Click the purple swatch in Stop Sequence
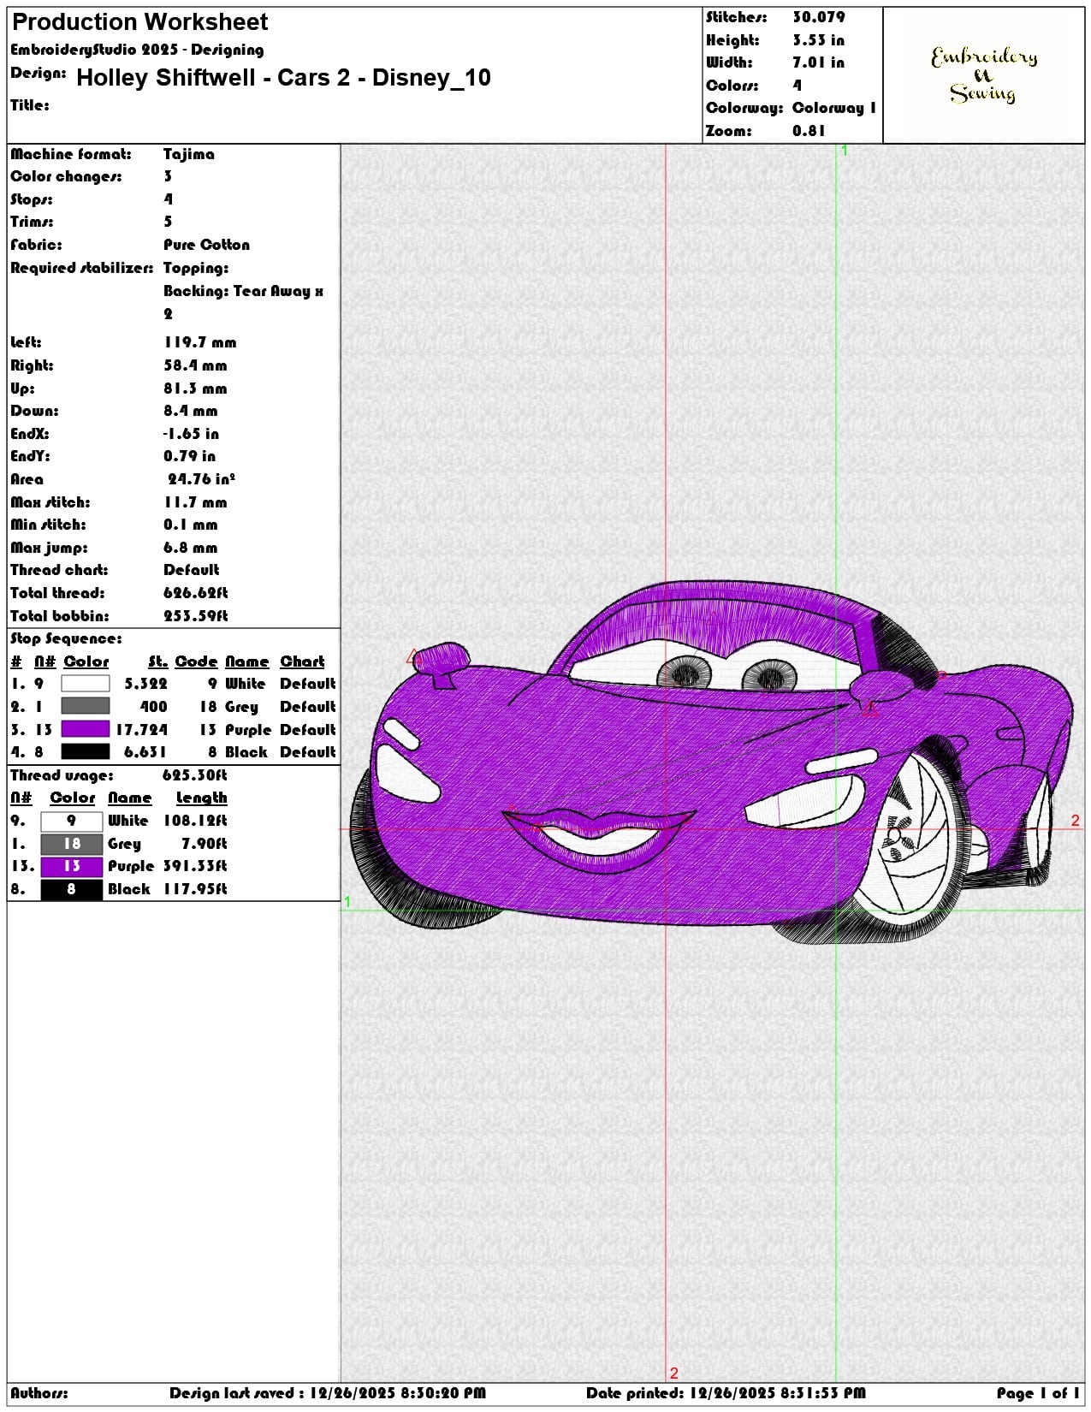This screenshot has width=1091, height=1412. tap(85, 729)
